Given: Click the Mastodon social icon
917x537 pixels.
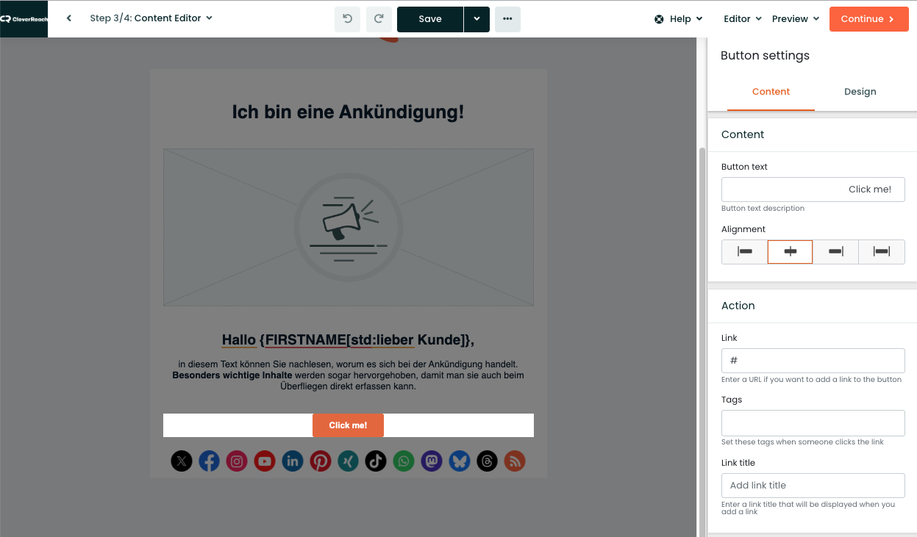Looking at the screenshot, I should pyautogui.click(x=432, y=461).
